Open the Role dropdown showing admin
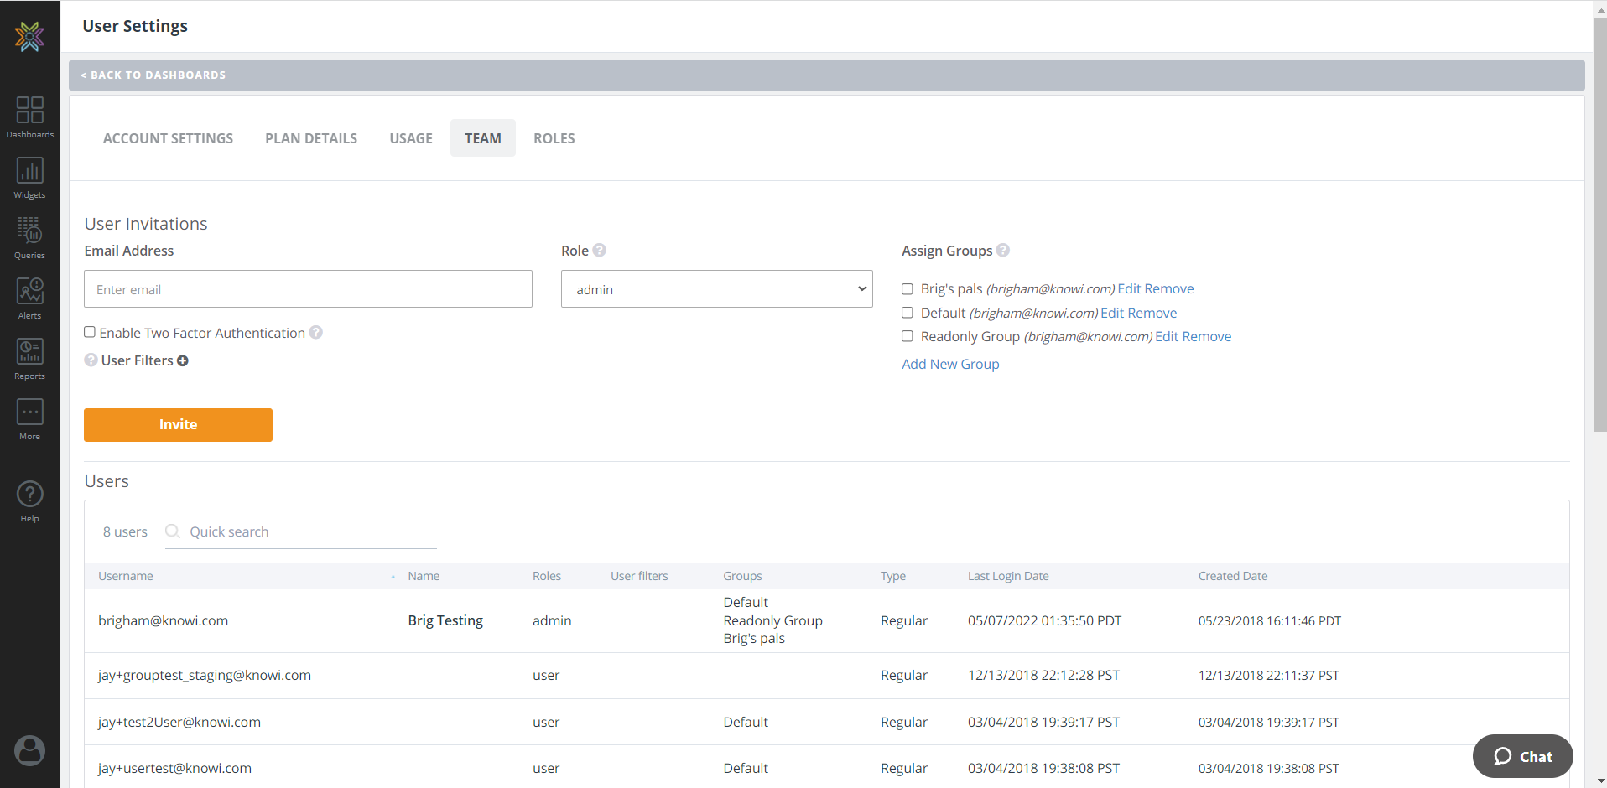The image size is (1607, 788). point(716,289)
